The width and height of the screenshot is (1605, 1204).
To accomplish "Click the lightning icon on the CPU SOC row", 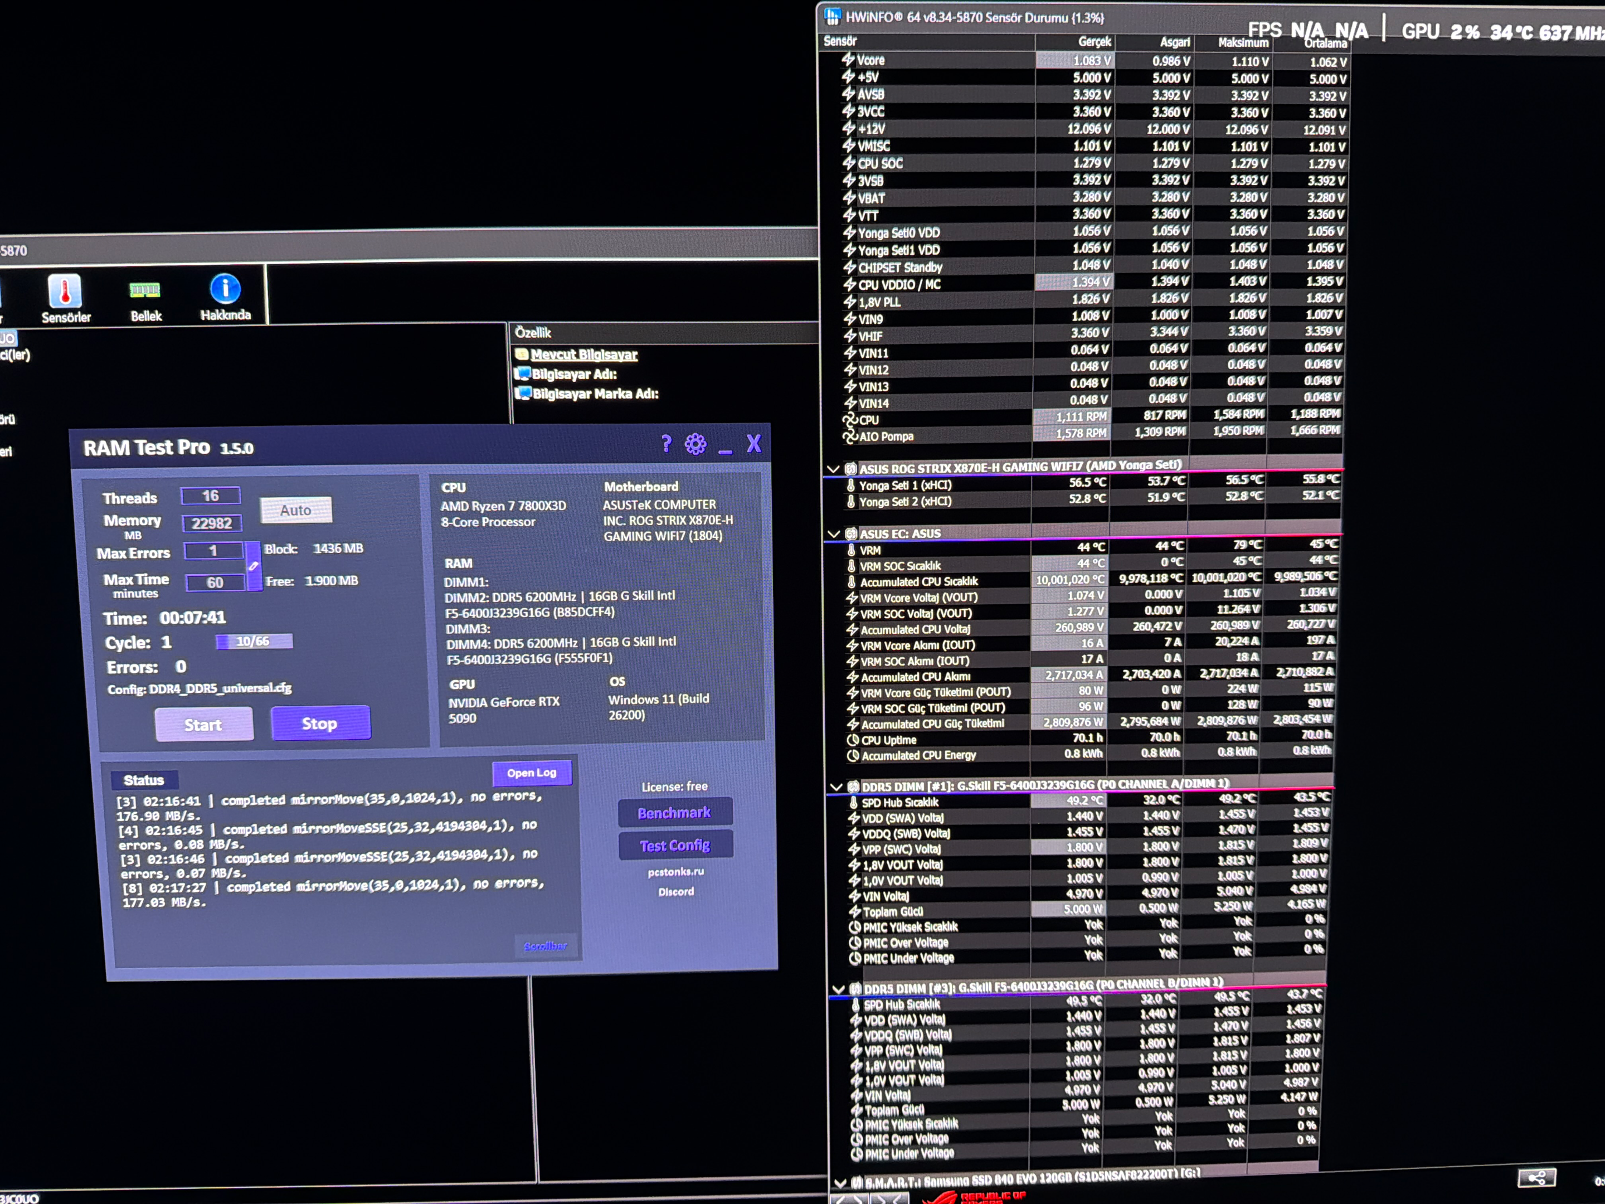I will (x=849, y=163).
